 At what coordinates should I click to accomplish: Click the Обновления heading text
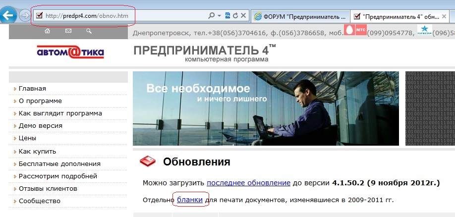[196, 162]
